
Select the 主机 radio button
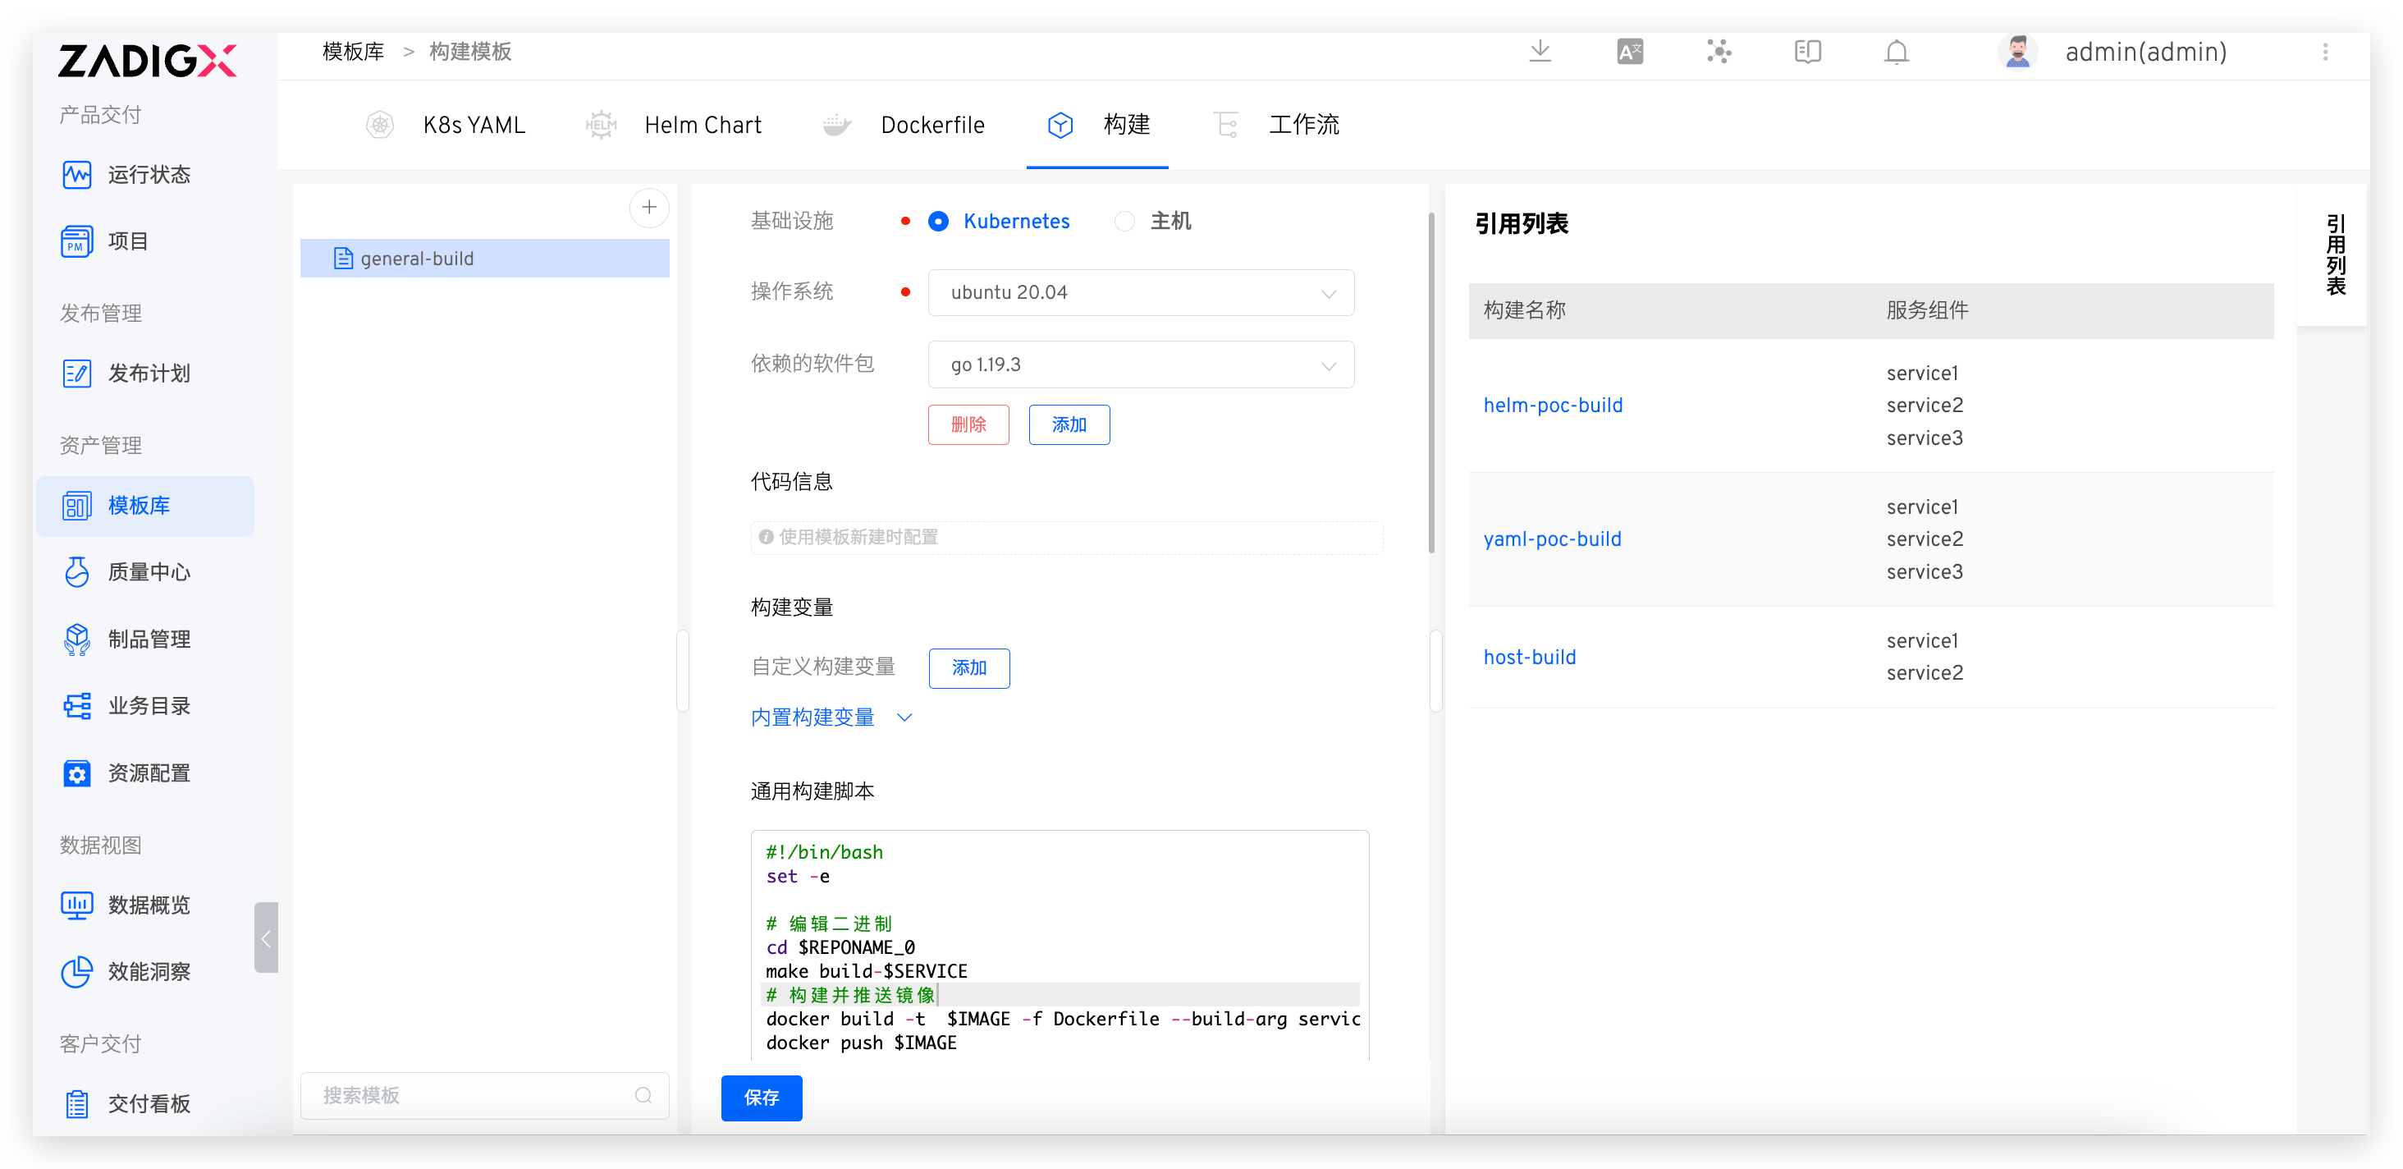[1125, 221]
